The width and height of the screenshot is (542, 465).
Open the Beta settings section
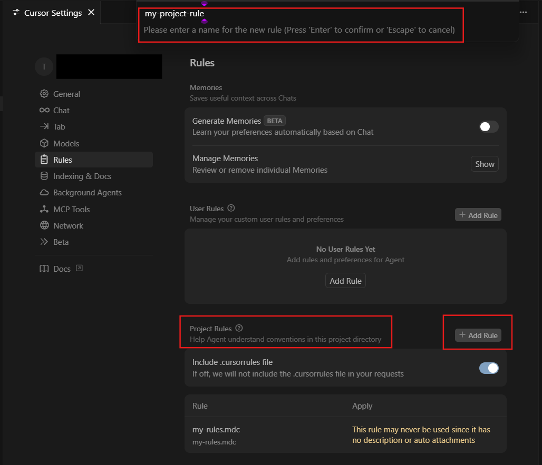coord(94,242)
